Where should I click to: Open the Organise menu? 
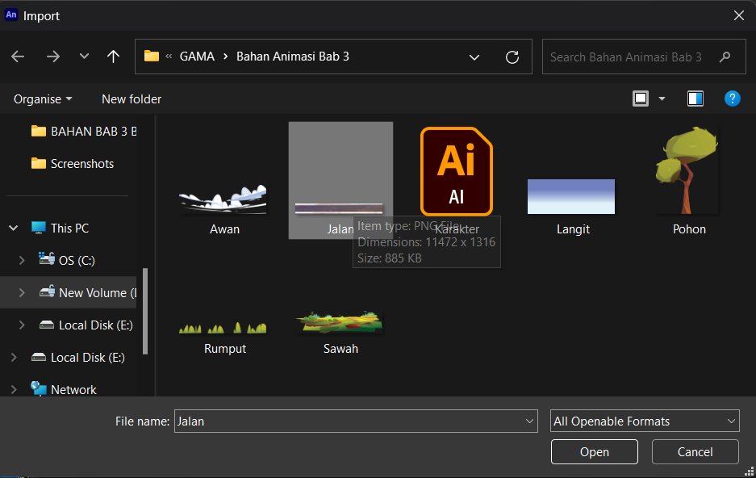[x=43, y=99]
